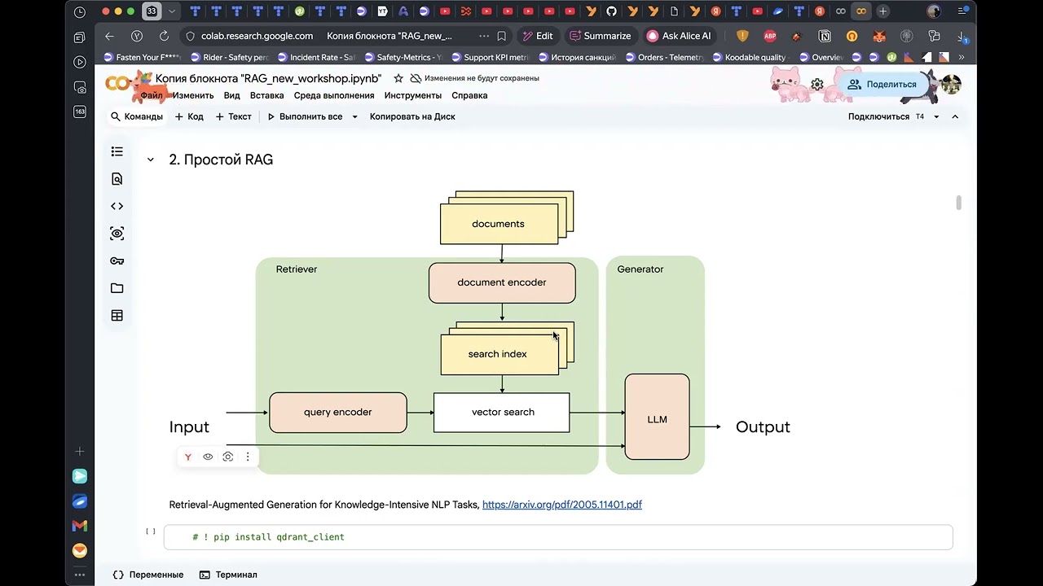This screenshot has width=1043, height=586.
Task: Show more bookmarks with the double chevron
Action: (x=961, y=58)
